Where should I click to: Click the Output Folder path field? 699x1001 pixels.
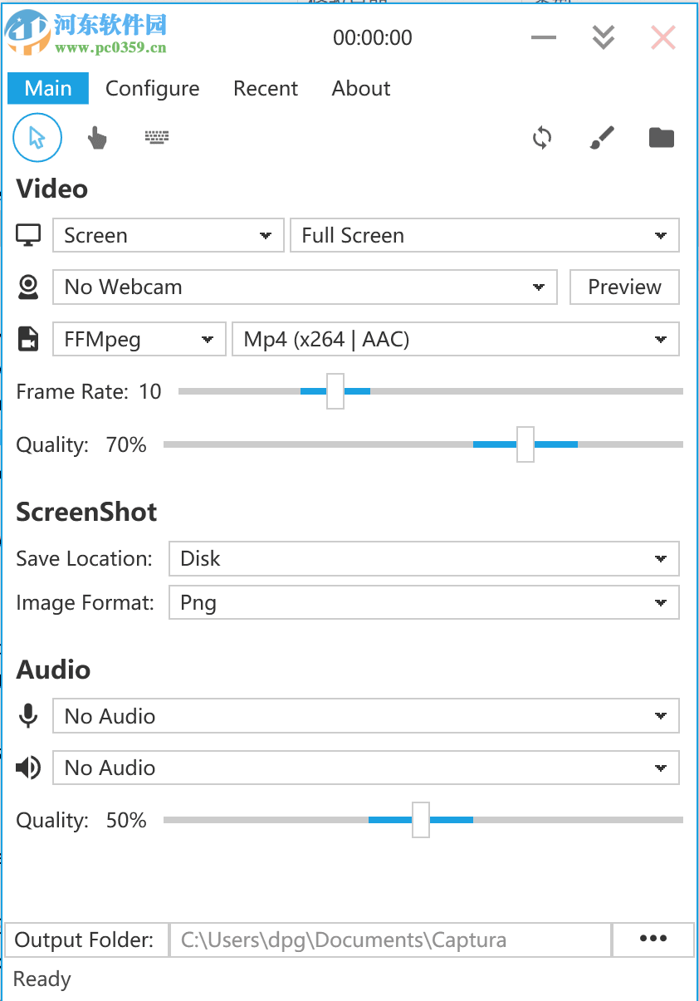[390, 940]
